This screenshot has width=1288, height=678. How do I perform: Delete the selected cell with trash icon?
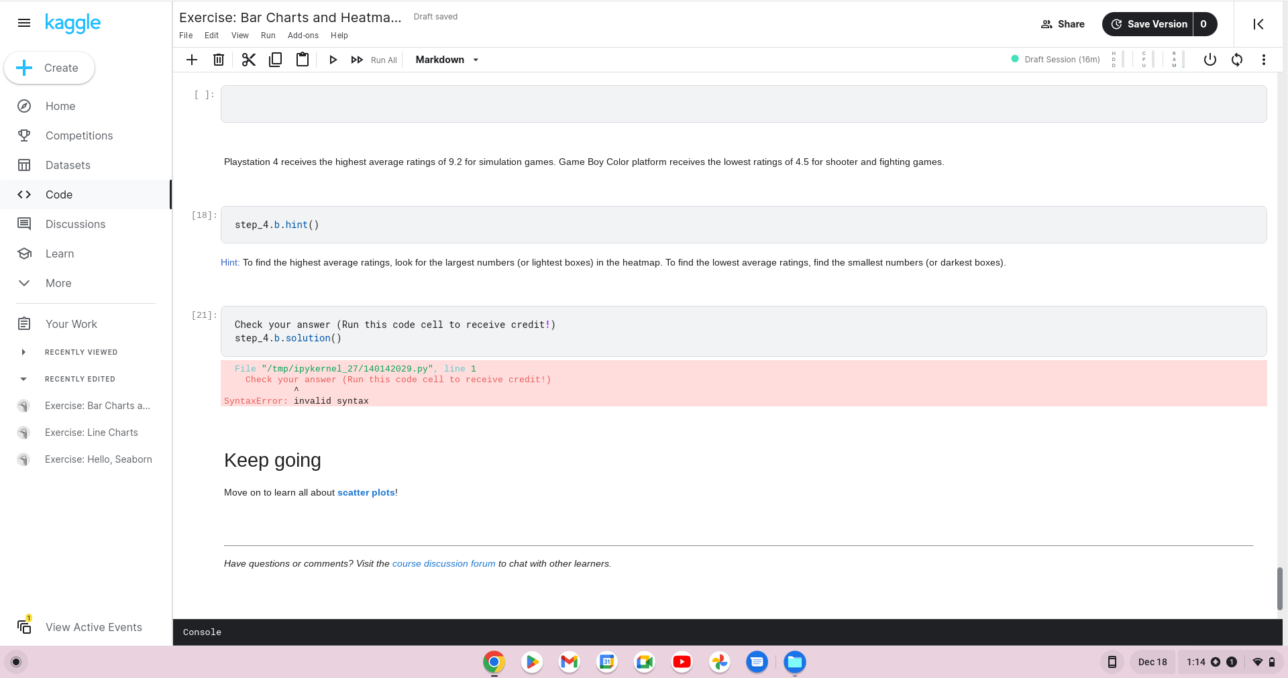click(219, 60)
